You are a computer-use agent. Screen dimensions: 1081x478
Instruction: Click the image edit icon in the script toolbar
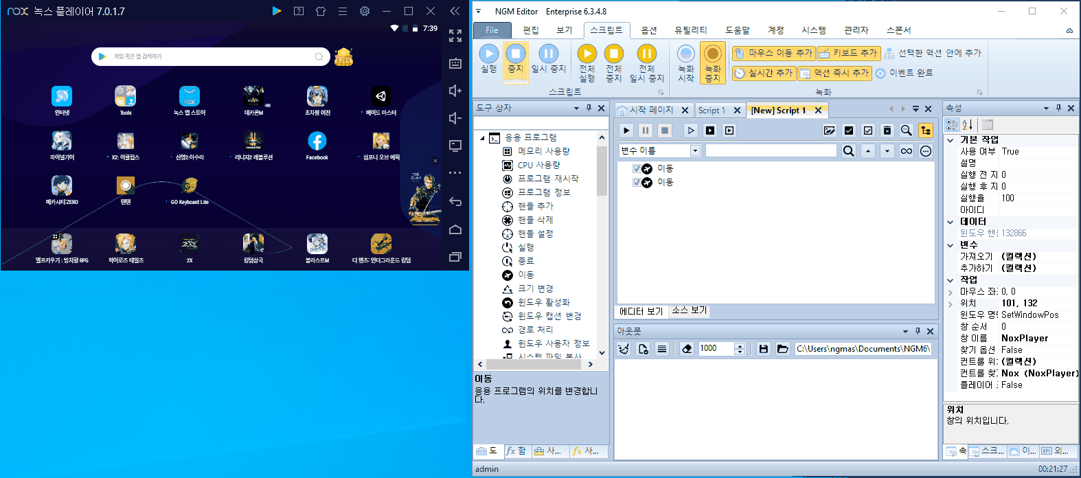(830, 130)
